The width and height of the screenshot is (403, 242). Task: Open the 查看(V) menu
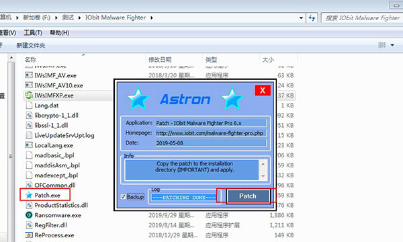pyautogui.click(x=8, y=33)
